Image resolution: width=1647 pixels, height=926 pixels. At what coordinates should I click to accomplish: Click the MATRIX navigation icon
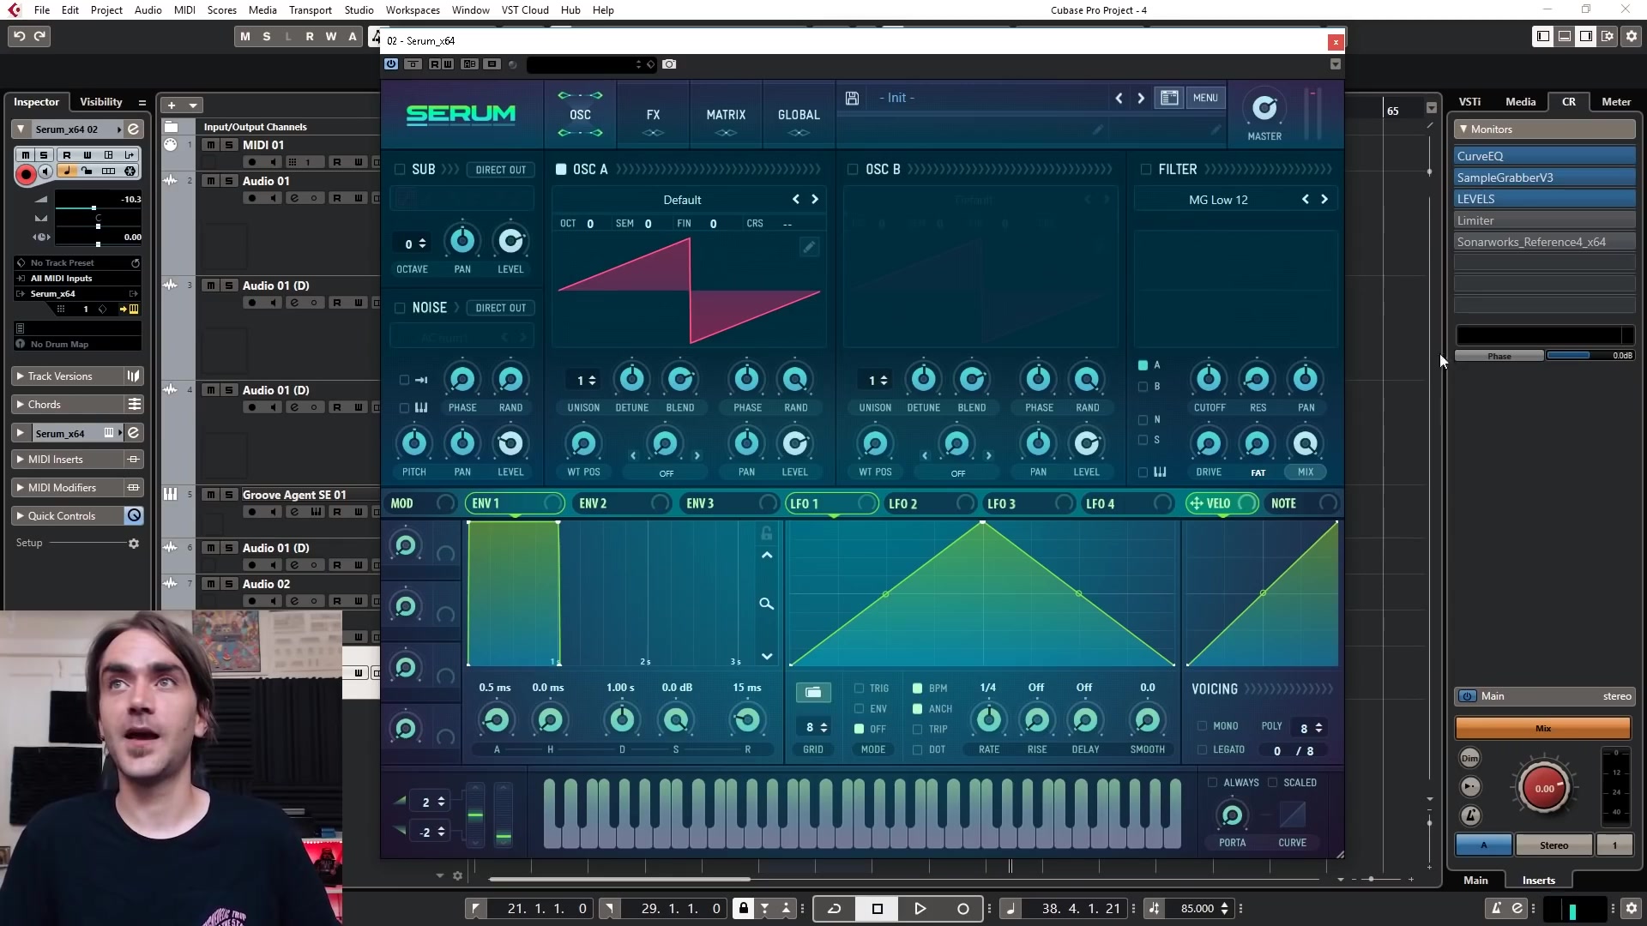[725, 114]
